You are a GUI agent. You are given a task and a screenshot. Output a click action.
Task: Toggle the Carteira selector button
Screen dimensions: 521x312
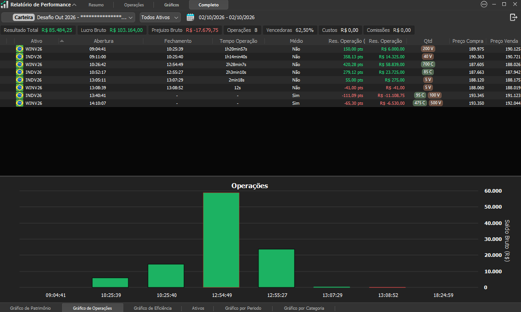[24, 17]
